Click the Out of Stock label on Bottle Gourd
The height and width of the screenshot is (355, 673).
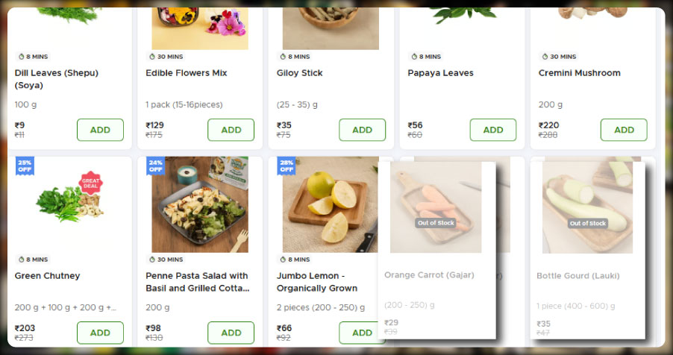(588, 223)
